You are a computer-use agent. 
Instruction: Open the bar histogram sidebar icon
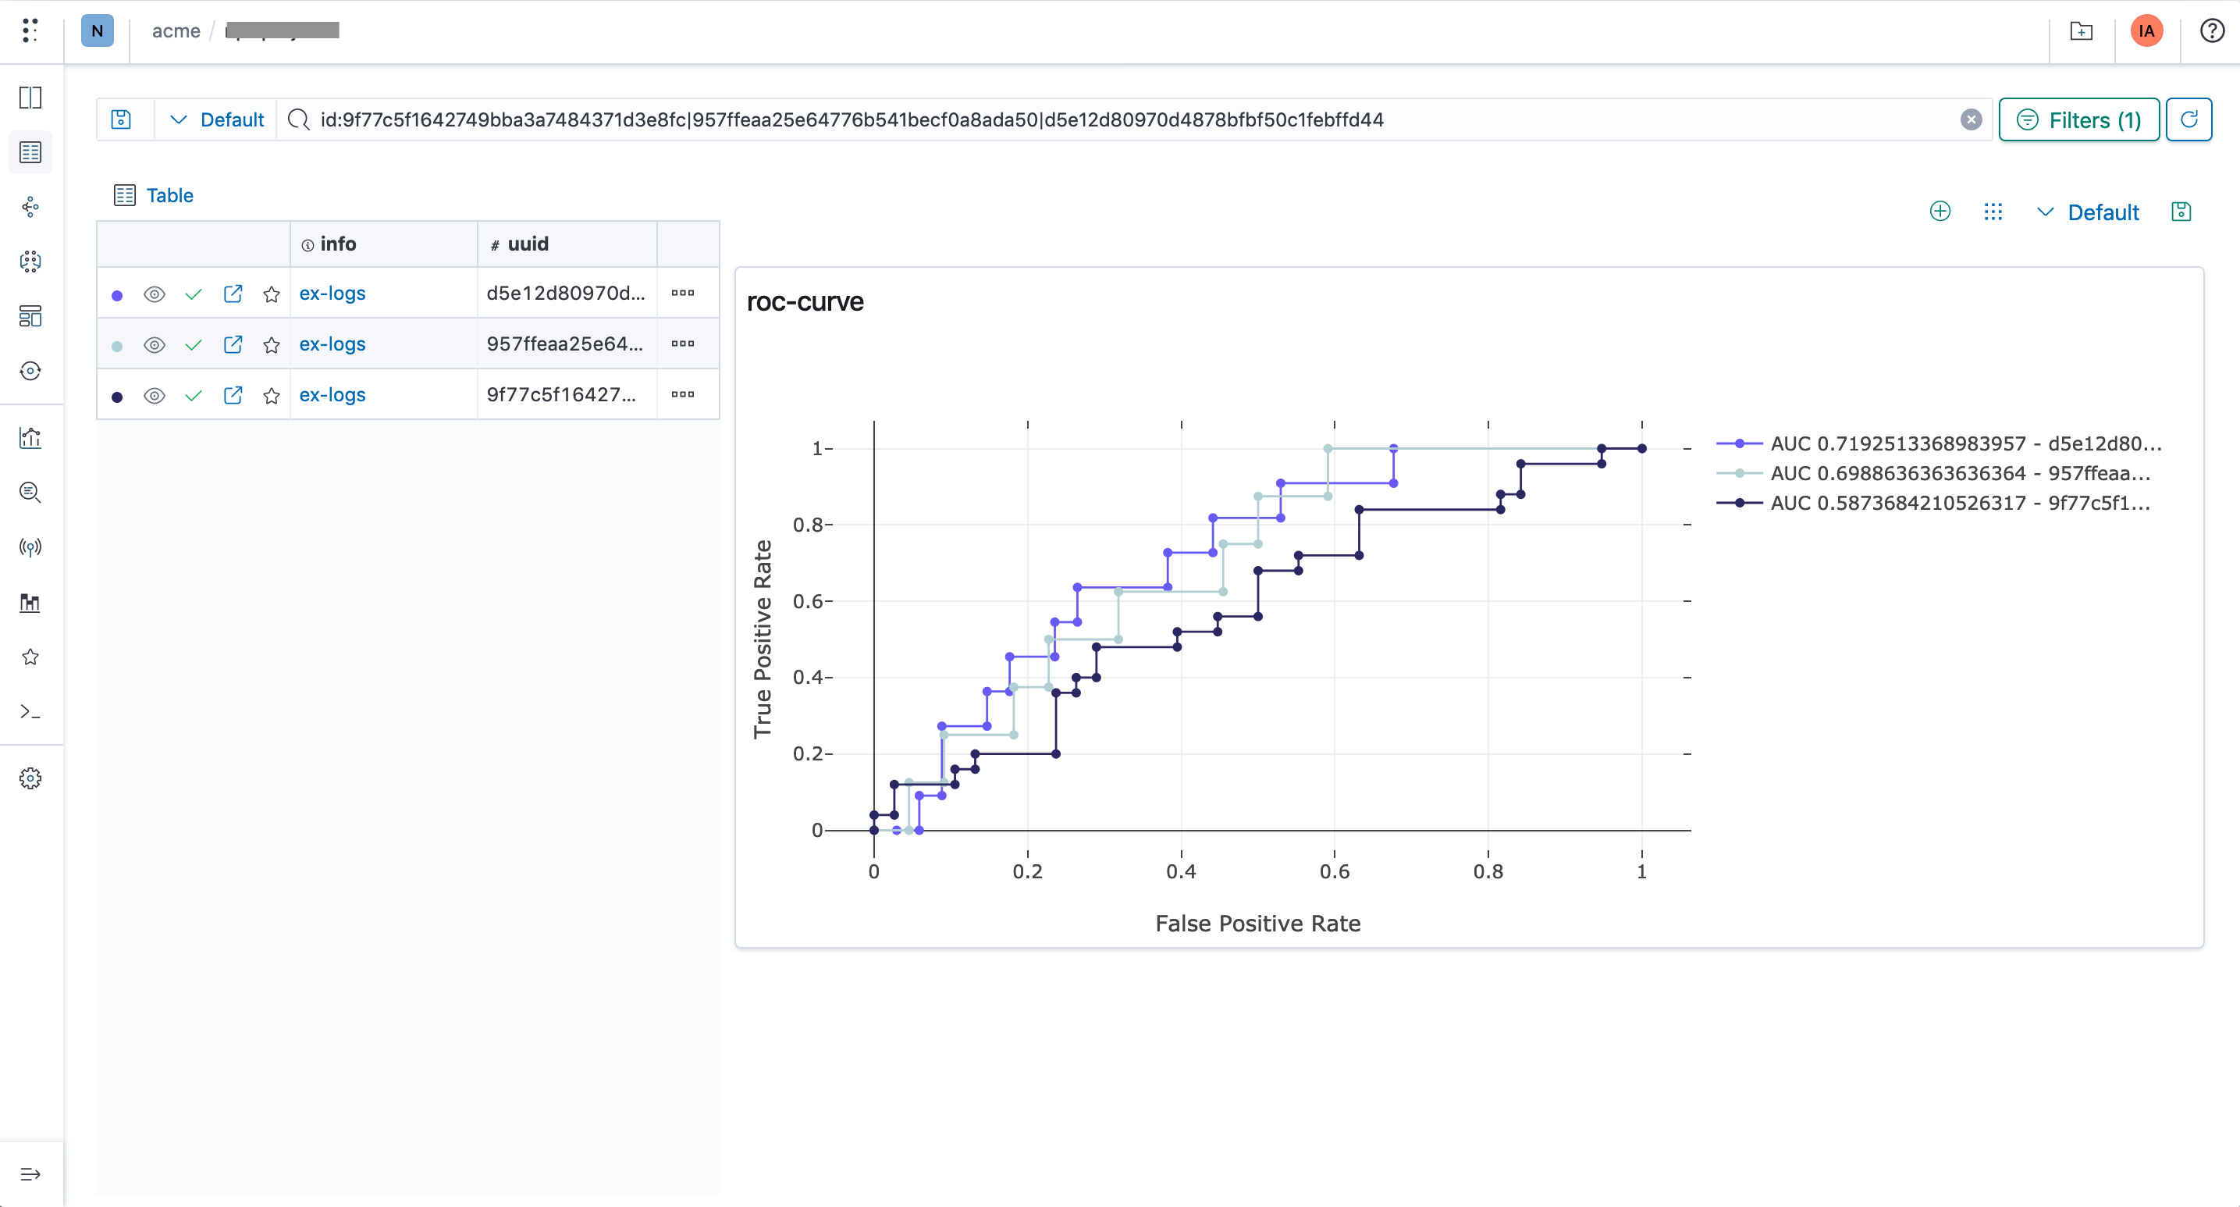30,602
